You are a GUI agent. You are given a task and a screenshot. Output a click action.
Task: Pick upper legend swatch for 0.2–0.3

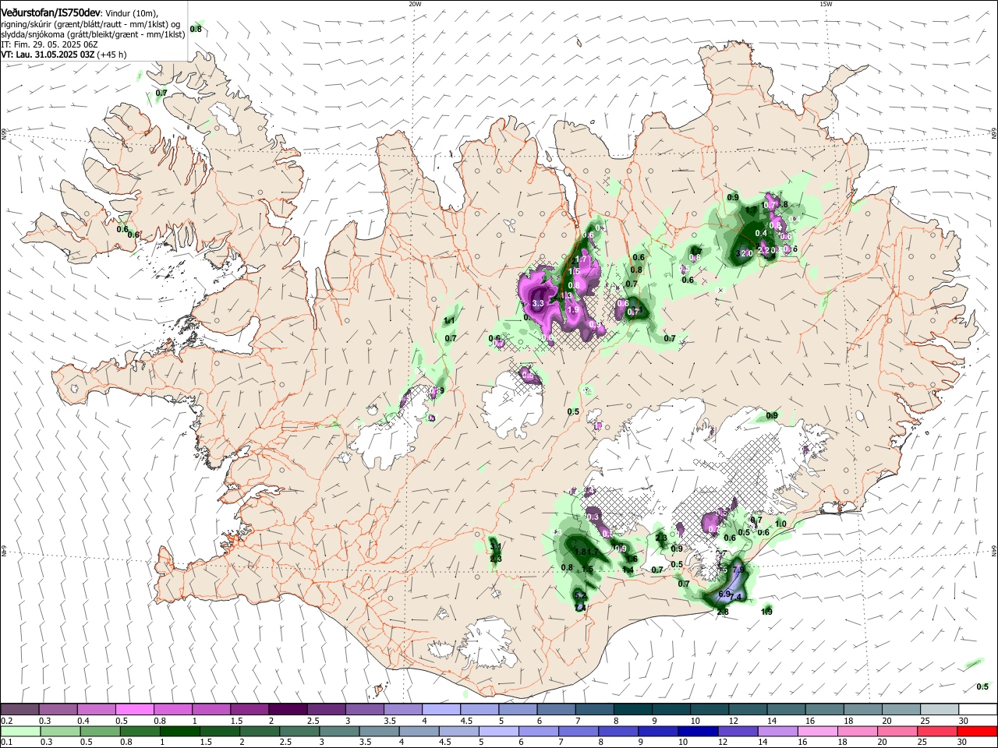[19, 710]
